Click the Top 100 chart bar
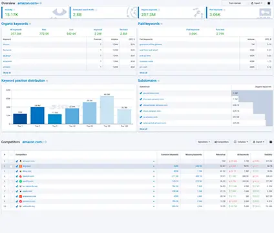The image size is (274, 233). point(124,117)
